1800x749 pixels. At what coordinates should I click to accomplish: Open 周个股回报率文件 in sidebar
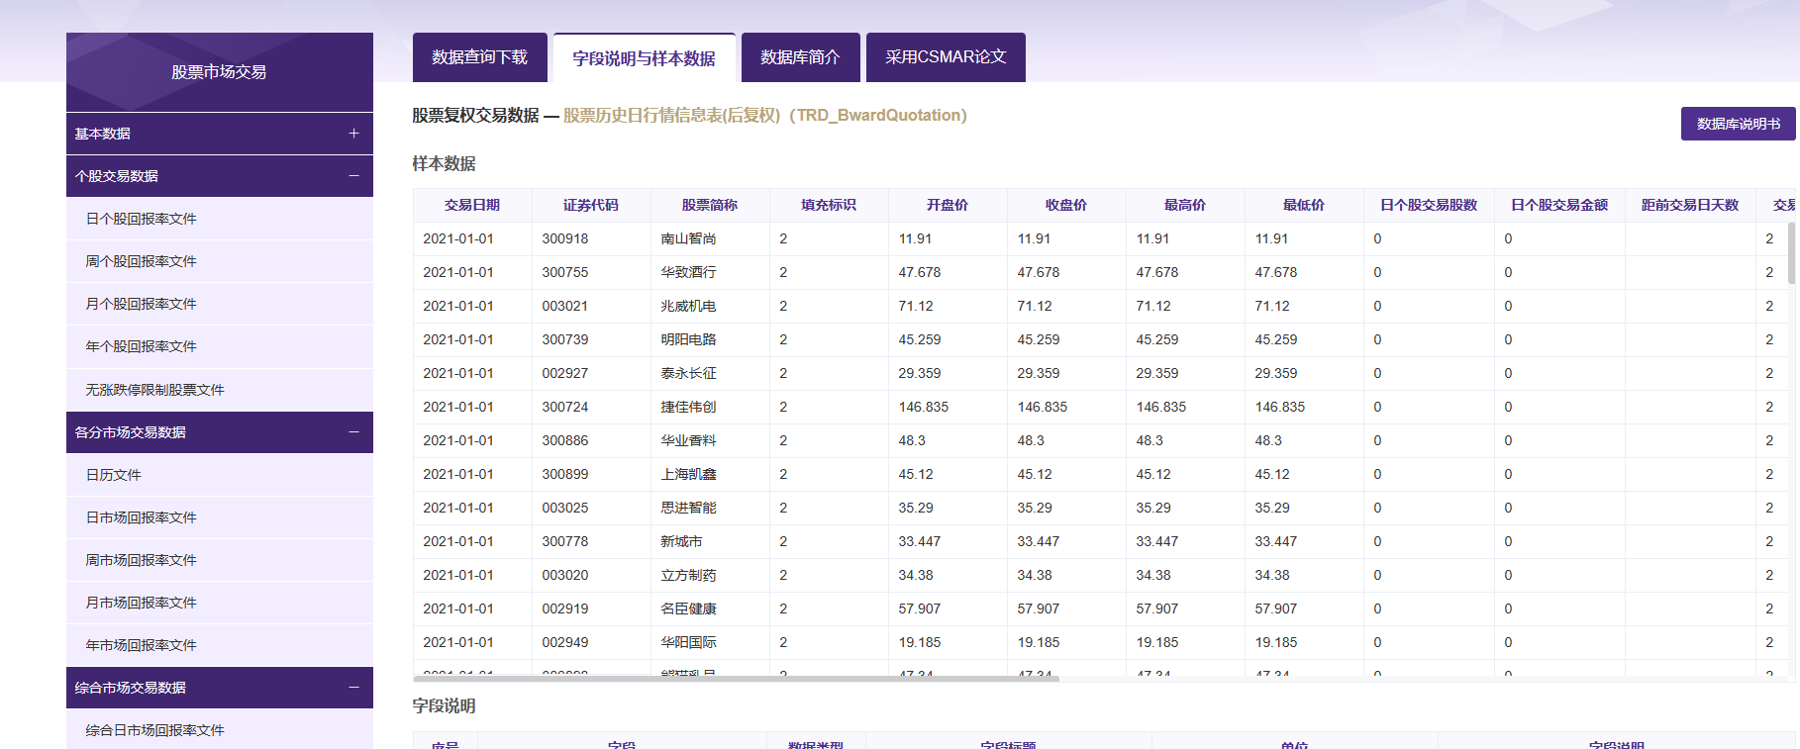pyautogui.click(x=220, y=261)
